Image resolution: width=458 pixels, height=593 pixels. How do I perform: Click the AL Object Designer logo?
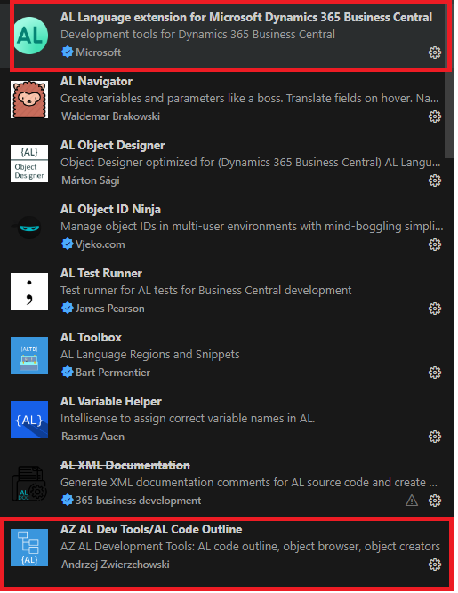[29, 164]
